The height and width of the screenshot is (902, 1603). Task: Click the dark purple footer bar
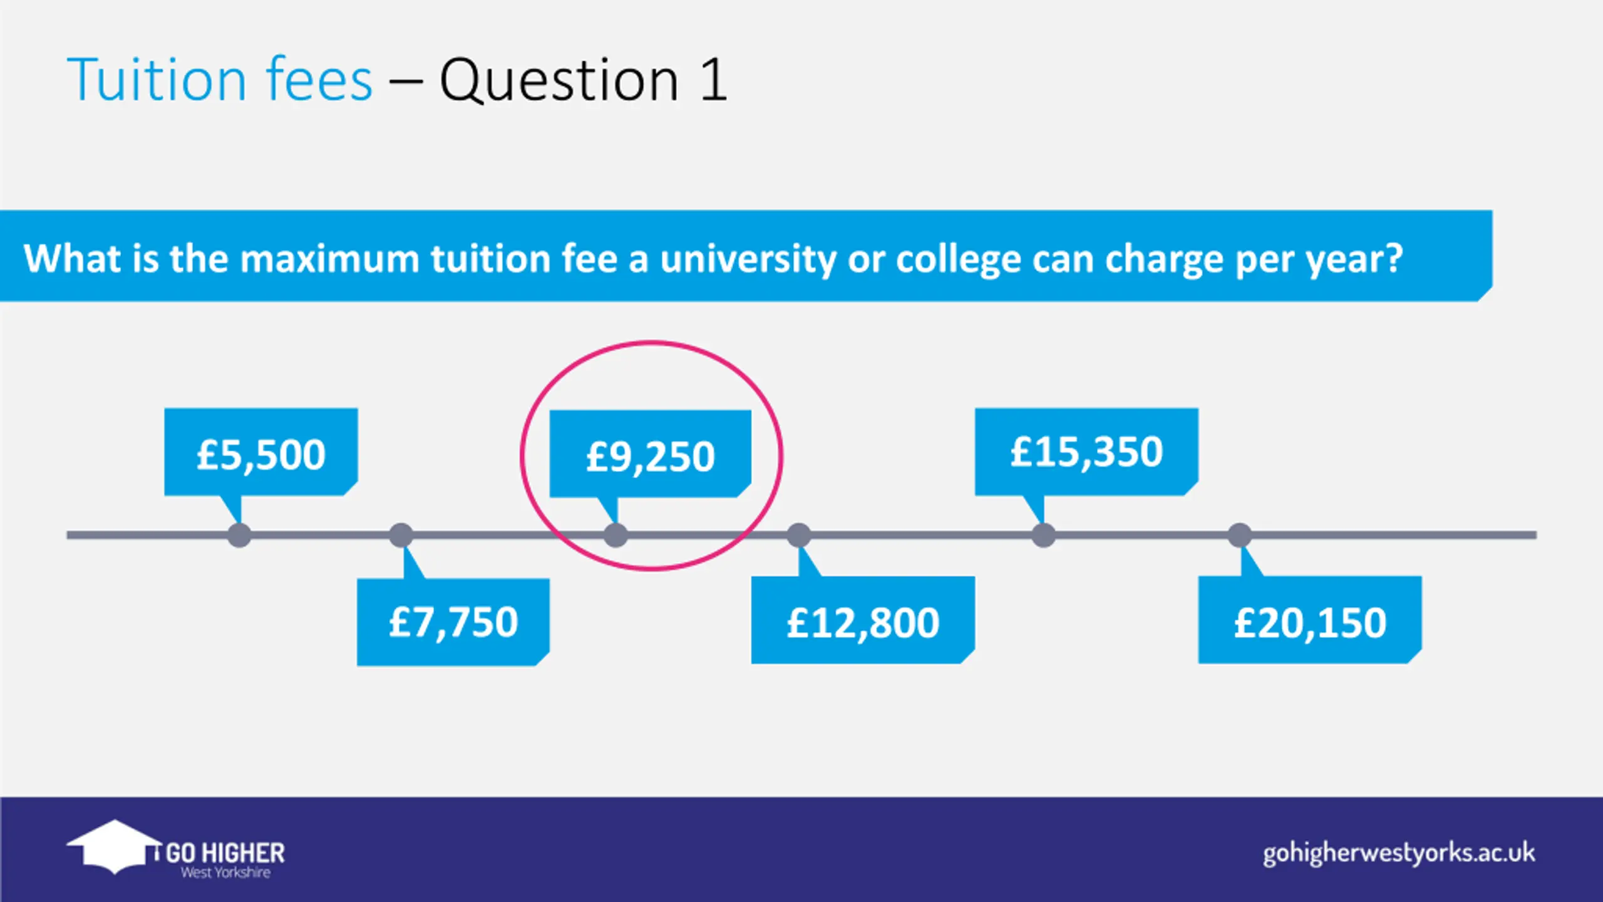click(801, 849)
